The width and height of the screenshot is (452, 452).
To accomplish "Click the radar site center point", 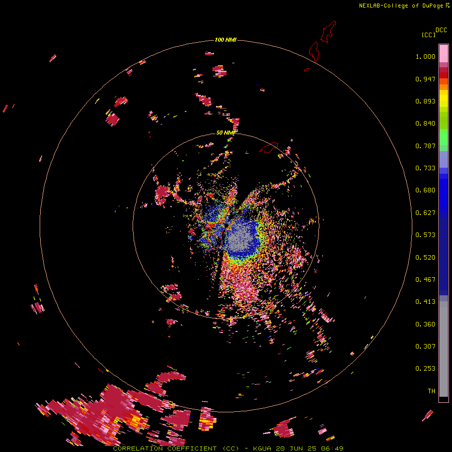I will pos(227,225).
